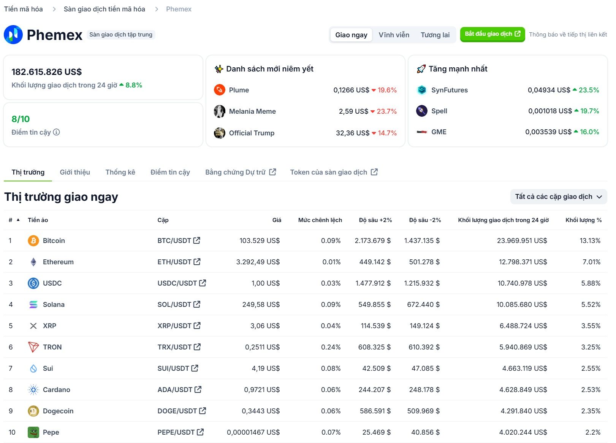Image resolution: width=616 pixels, height=443 pixels.
Task: Open Thông báo về tiếp thị liên kết
Action: point(568,35)
